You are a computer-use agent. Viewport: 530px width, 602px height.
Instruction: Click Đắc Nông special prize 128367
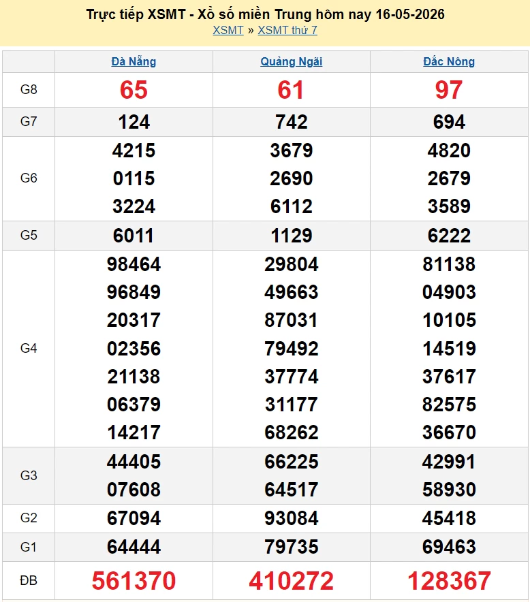tap(449, 580)
